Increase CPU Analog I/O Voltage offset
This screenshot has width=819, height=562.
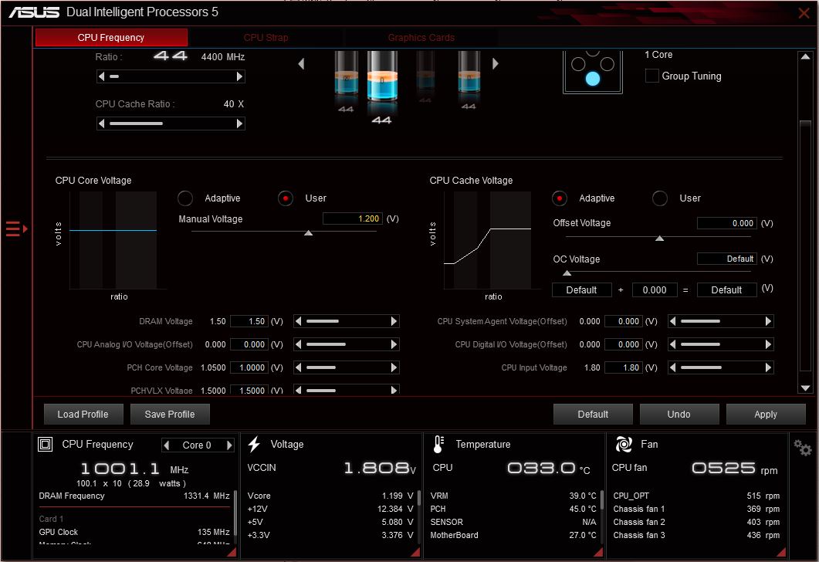(394, 344)
